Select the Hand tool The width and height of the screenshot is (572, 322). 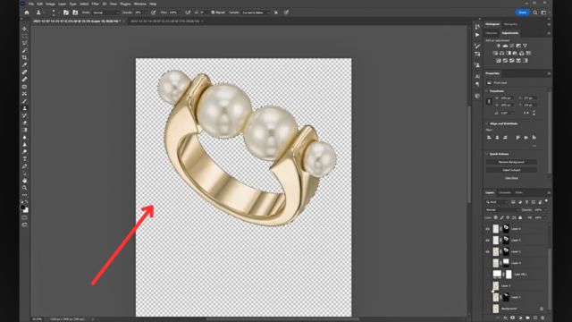click(24, 181)
